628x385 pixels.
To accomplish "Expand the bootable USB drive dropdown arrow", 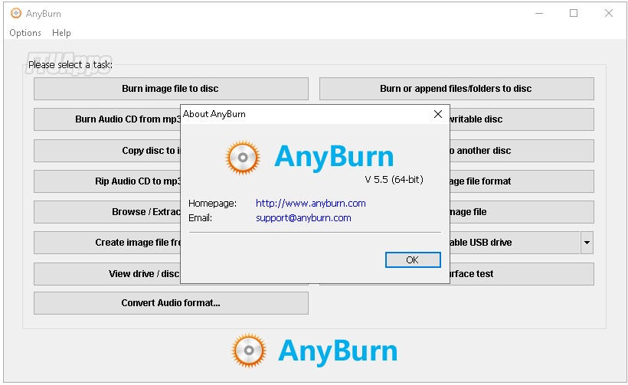I will tap(587, 243).
